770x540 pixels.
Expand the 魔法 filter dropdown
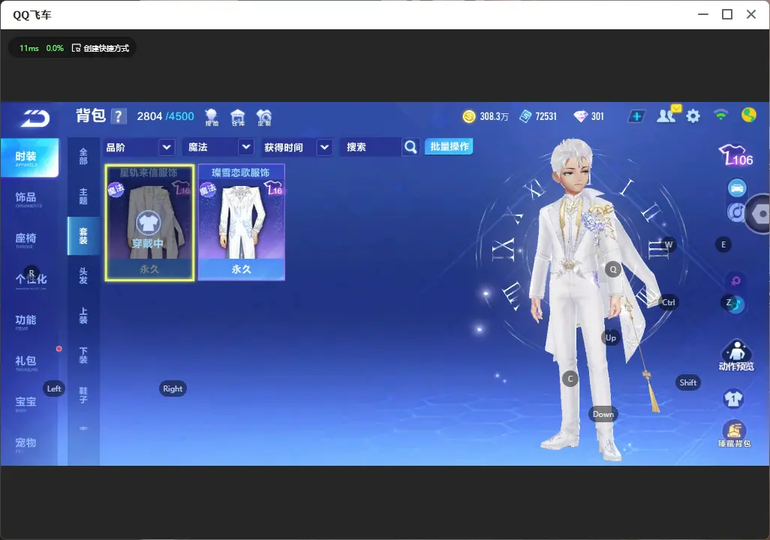(246, 147)
